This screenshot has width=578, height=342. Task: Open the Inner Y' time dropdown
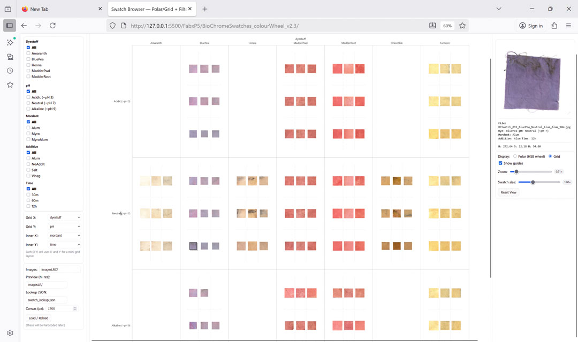(64, 245)
